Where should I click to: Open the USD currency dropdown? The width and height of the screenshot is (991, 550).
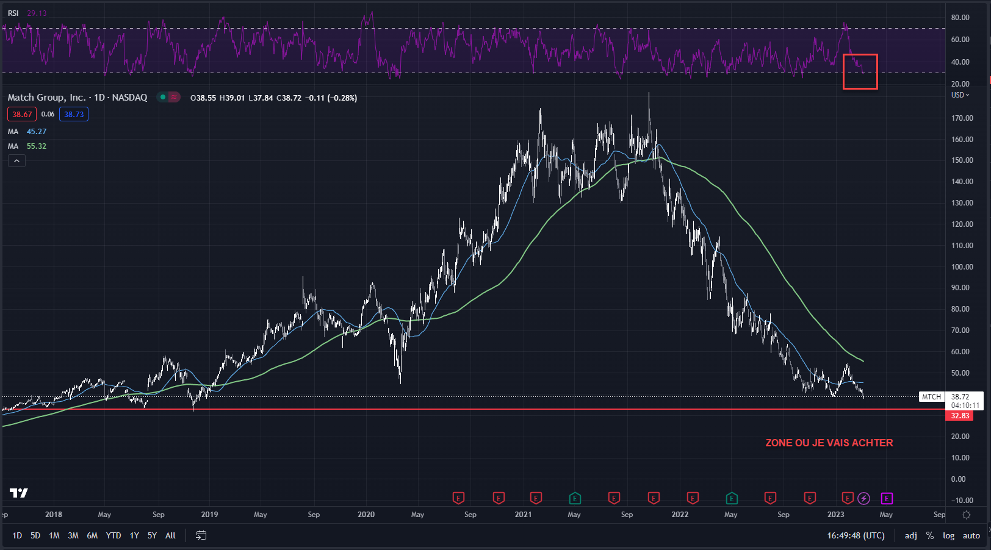tap(960, 95)
